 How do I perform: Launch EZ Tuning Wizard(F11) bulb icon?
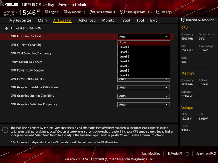[121, 12]
